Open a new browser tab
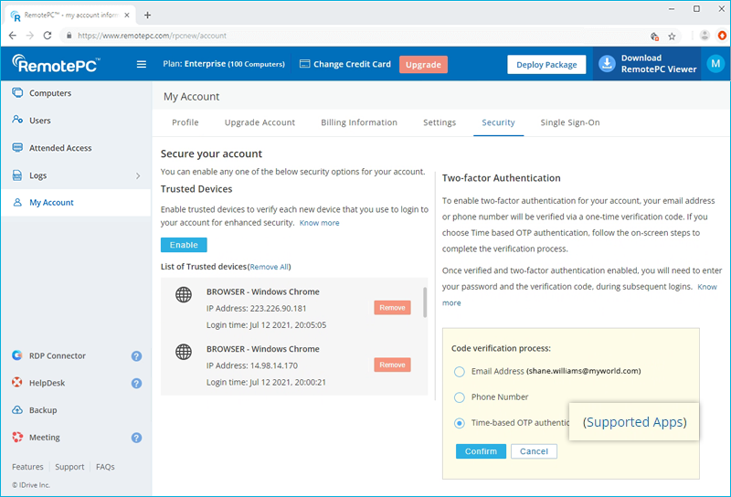The height and width of the screenshot is (497, 731). click(x=147, y=15)
